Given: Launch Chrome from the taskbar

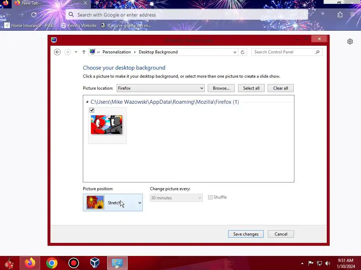Looking at the screenshot, I should 51,263.
